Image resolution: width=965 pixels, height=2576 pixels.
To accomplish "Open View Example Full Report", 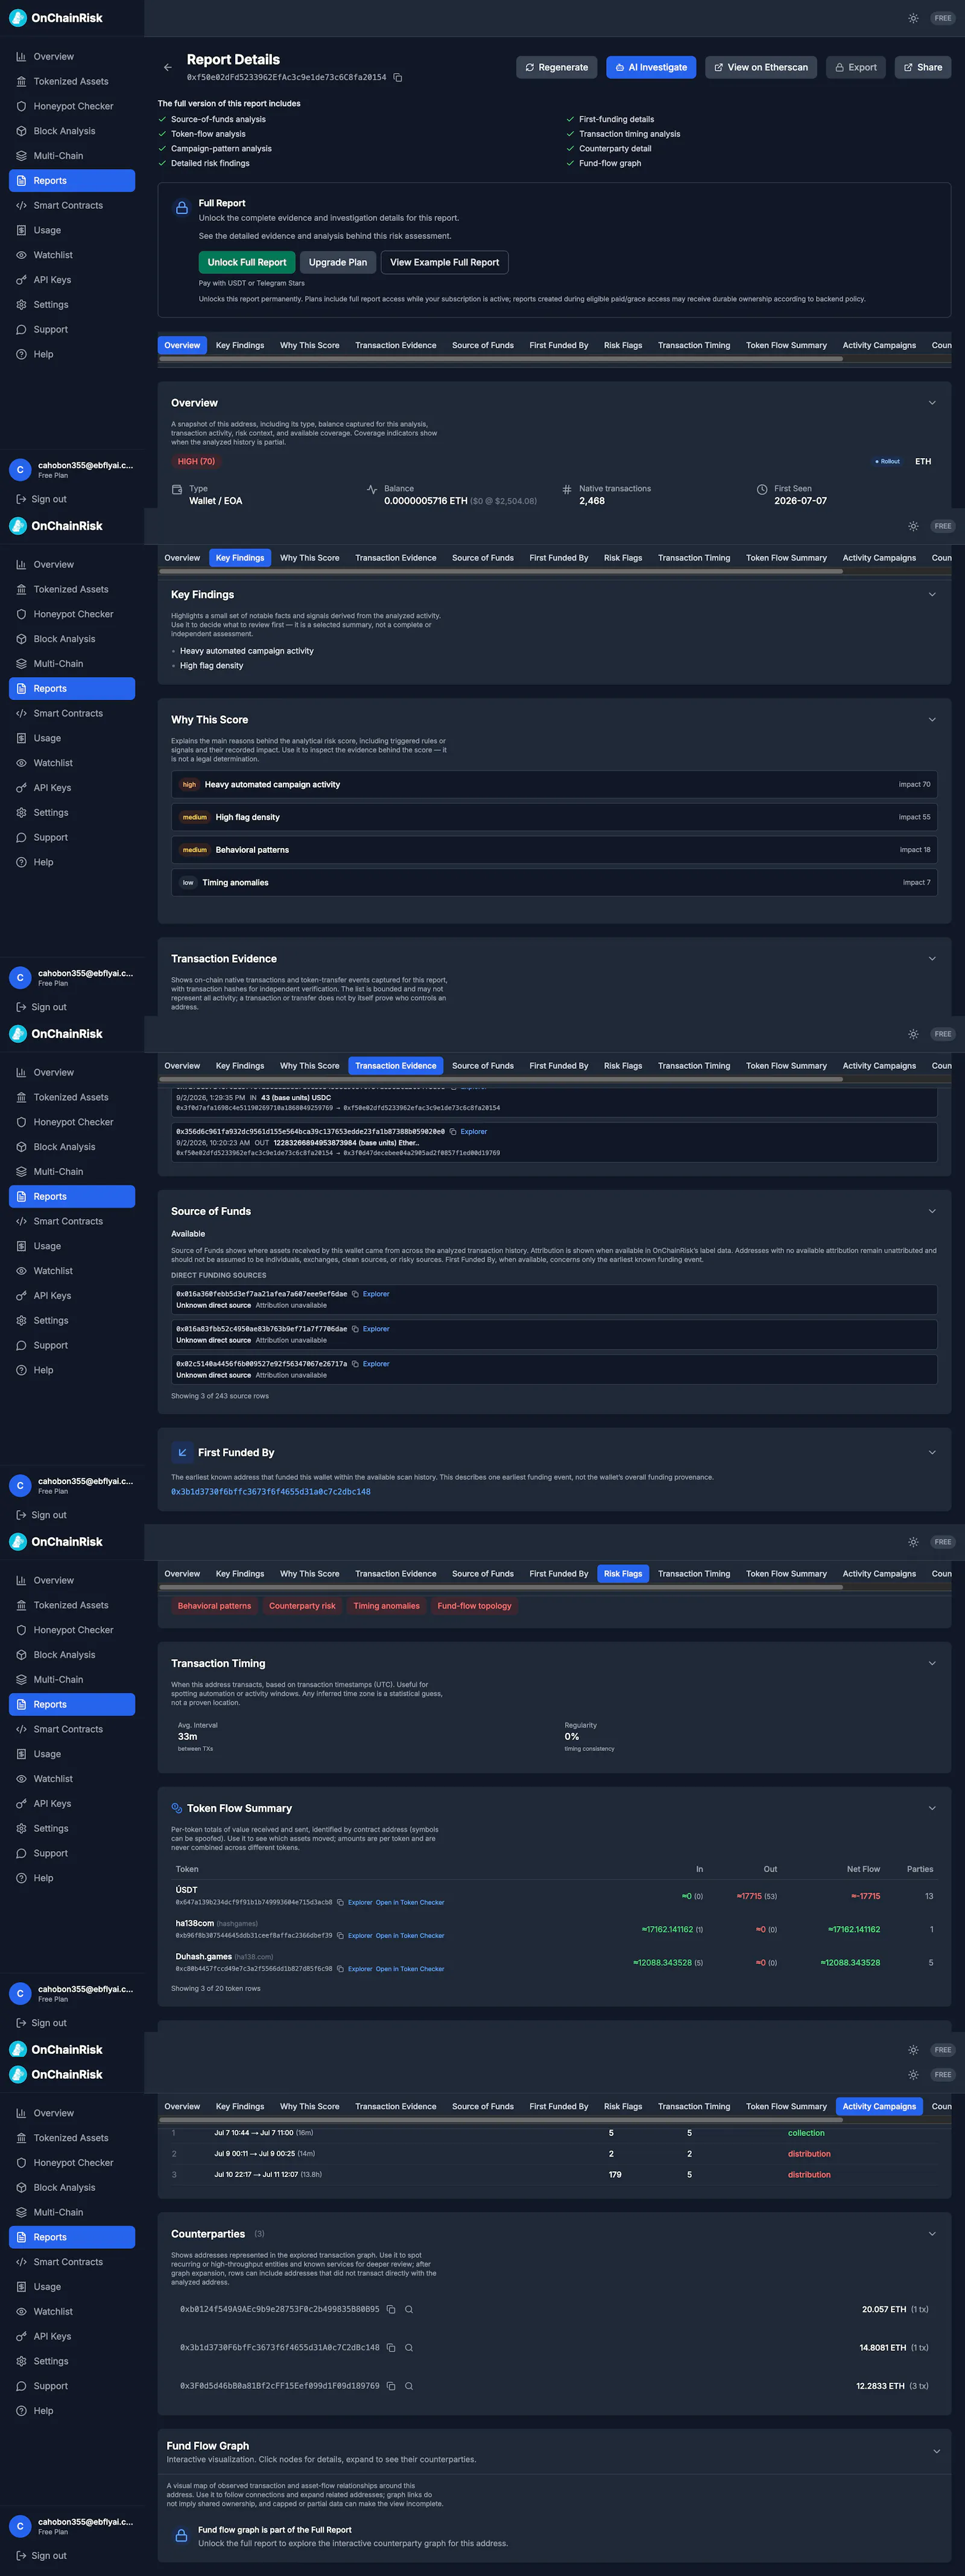I will tap(445, 262).
